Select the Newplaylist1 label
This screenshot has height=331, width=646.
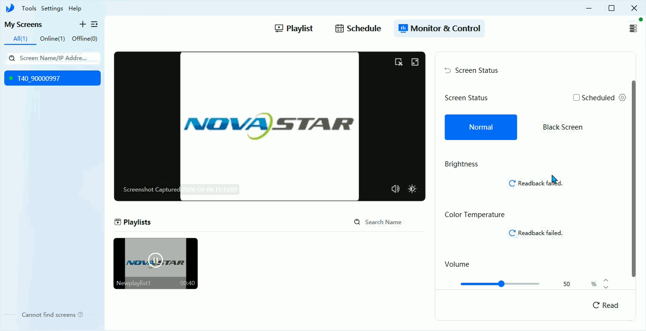click(x=133, y=283)
